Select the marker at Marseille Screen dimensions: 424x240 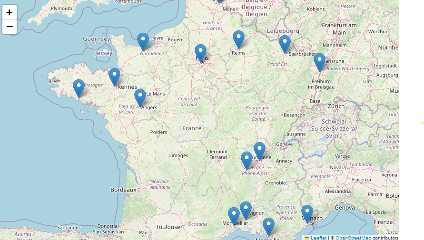click(x=268, y=226)
